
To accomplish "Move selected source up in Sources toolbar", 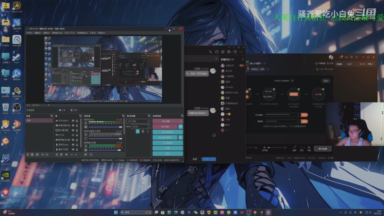I will [72, 155].
